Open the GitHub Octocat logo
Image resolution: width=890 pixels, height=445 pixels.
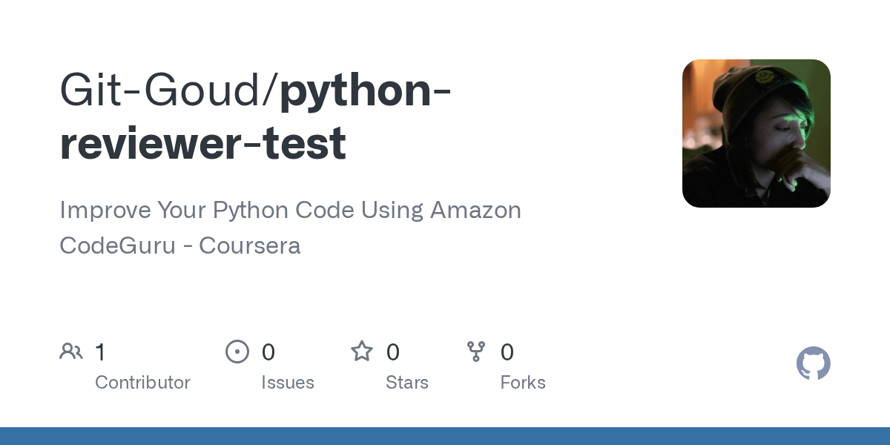click(x=813, y=364)
